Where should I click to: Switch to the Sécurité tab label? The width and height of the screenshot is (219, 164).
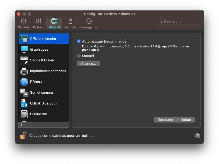click(x=70, y=27)
